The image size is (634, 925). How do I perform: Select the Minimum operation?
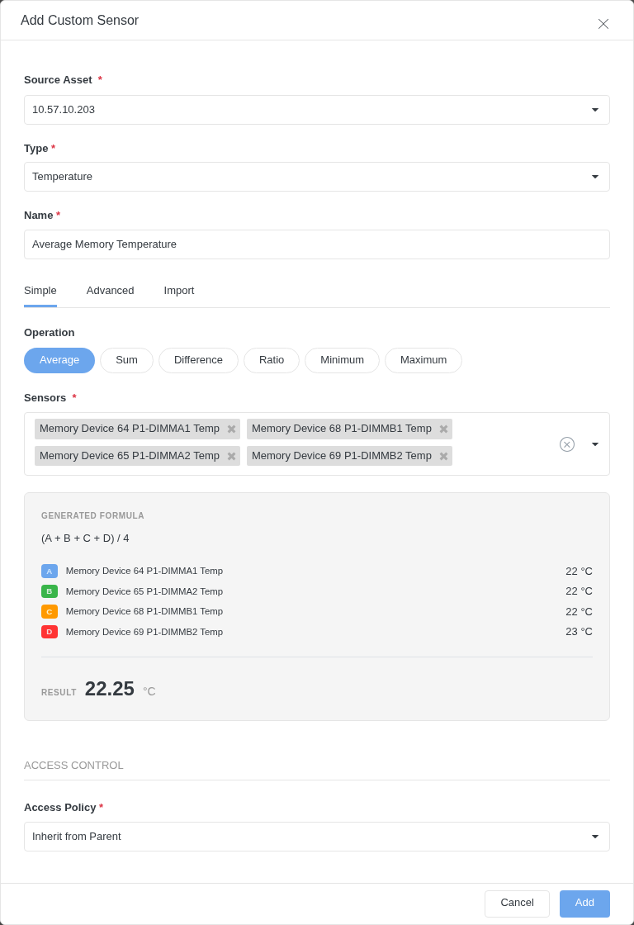342,360
